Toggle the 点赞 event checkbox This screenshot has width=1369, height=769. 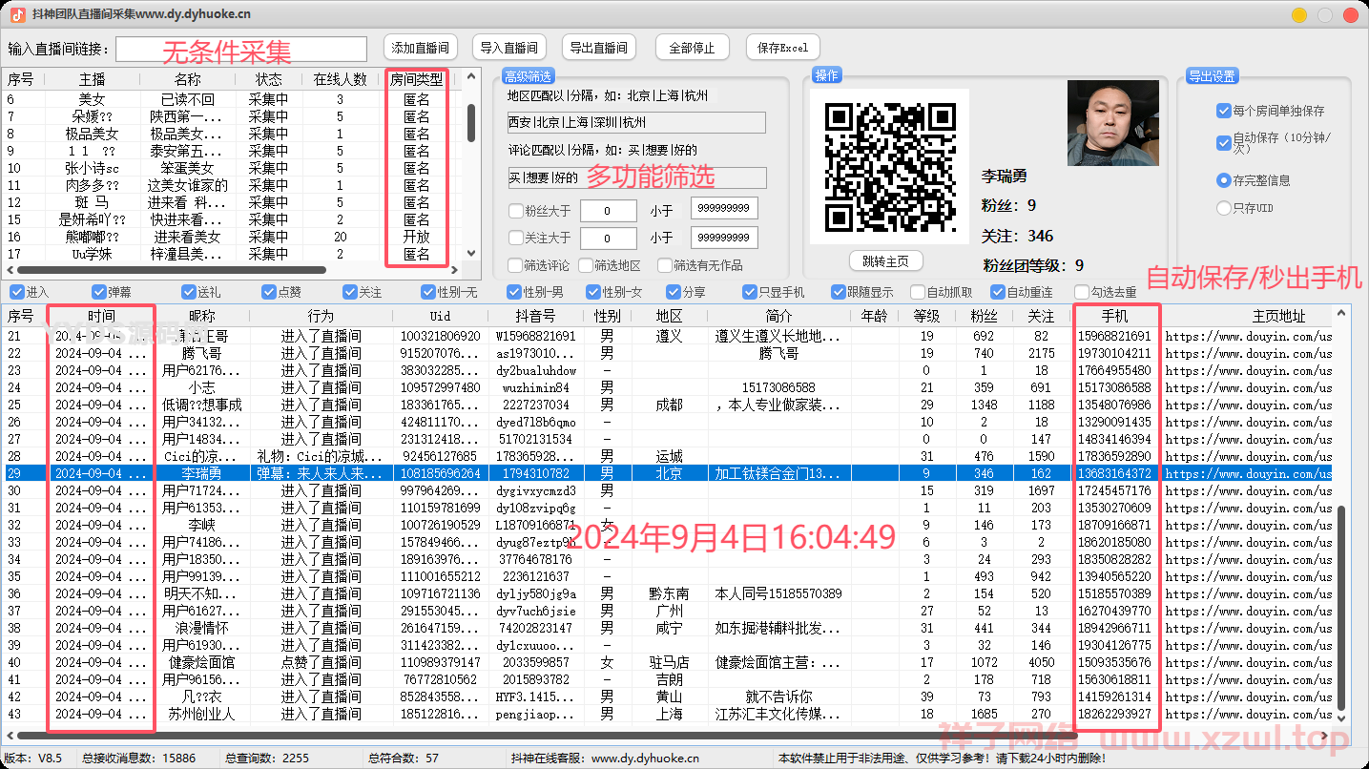pos(269,292)
